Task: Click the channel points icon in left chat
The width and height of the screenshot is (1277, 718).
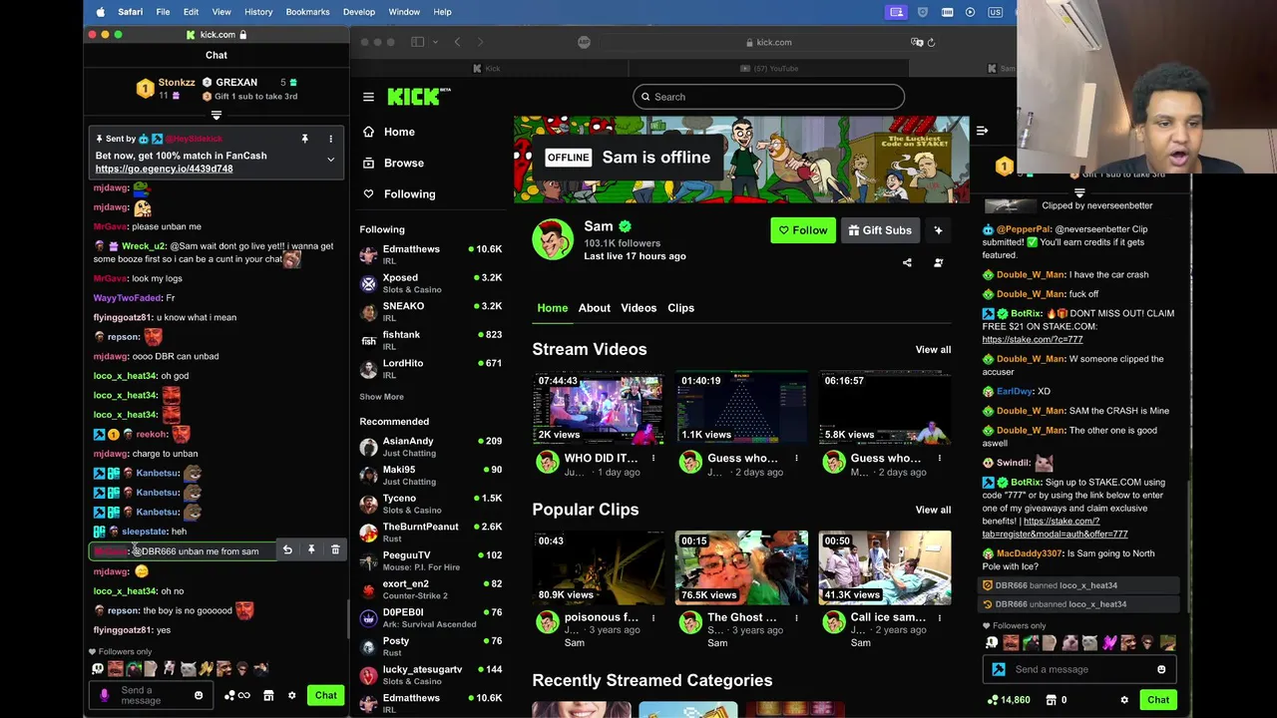Action: click(237, 696)
